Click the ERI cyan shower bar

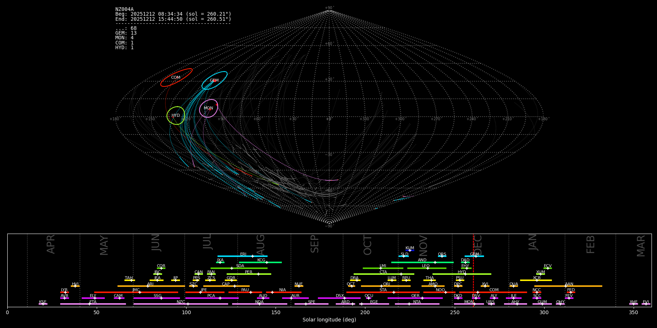click(x=242, y=256)
